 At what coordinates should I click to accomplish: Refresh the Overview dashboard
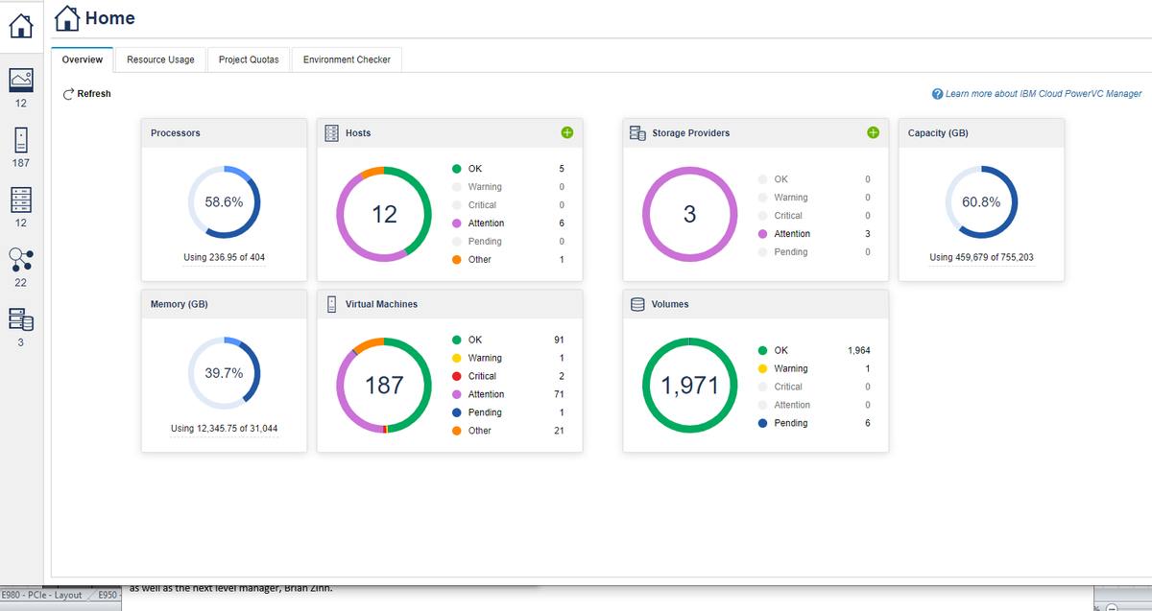pyautogui.click(x=87, y=93)
